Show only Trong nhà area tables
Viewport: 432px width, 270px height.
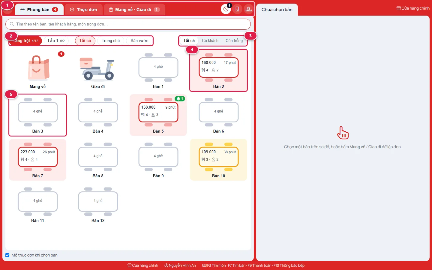111,41
